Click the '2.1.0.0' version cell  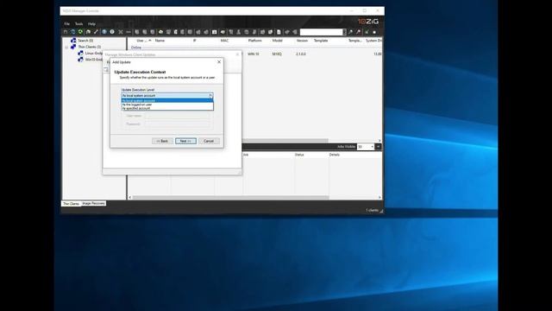point(301,54)
